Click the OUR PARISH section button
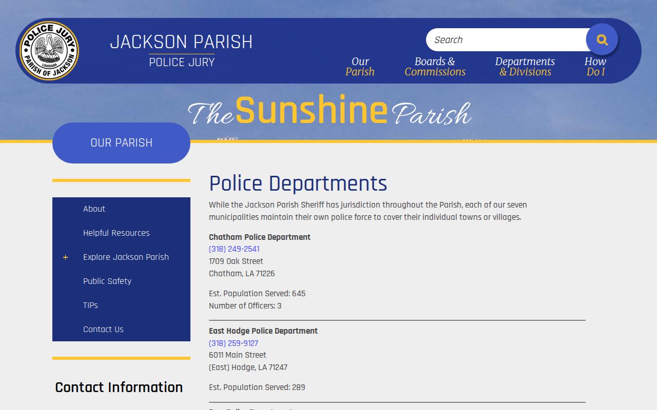 pos(121,143)
